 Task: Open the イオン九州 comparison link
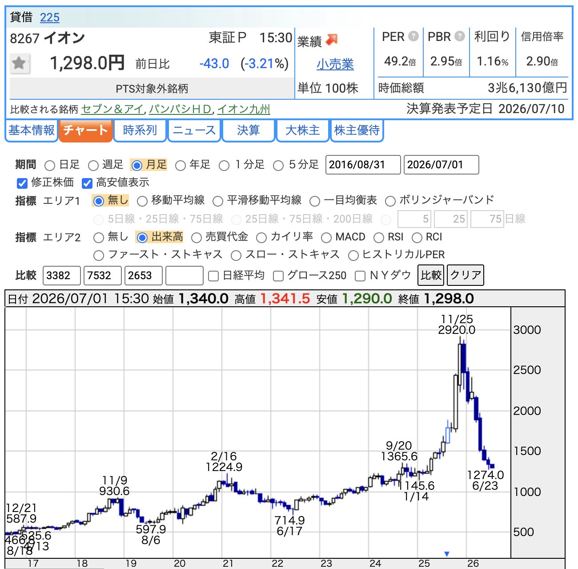[244, 109]
